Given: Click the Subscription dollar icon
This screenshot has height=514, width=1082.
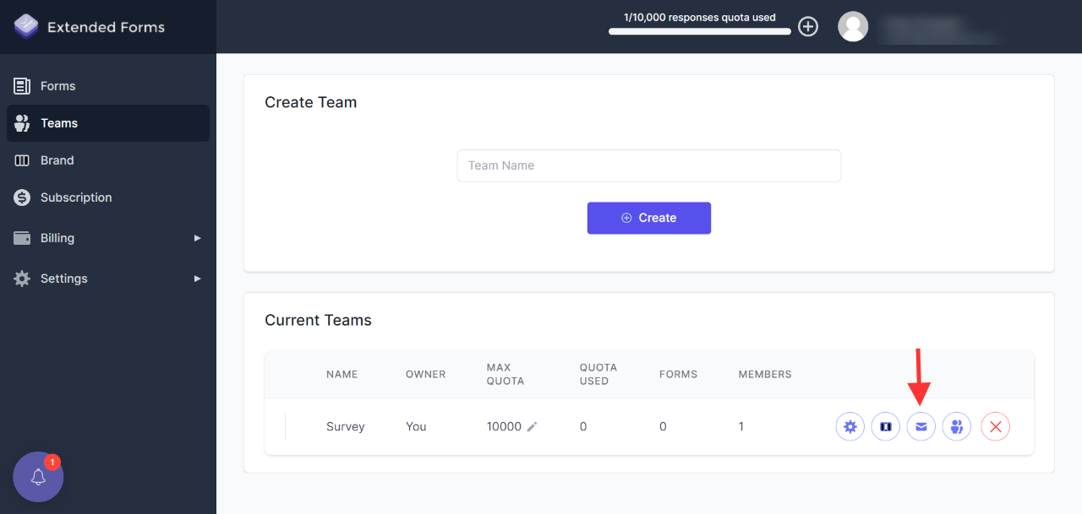Looking at the screenshot, I should tap(22, 197).
